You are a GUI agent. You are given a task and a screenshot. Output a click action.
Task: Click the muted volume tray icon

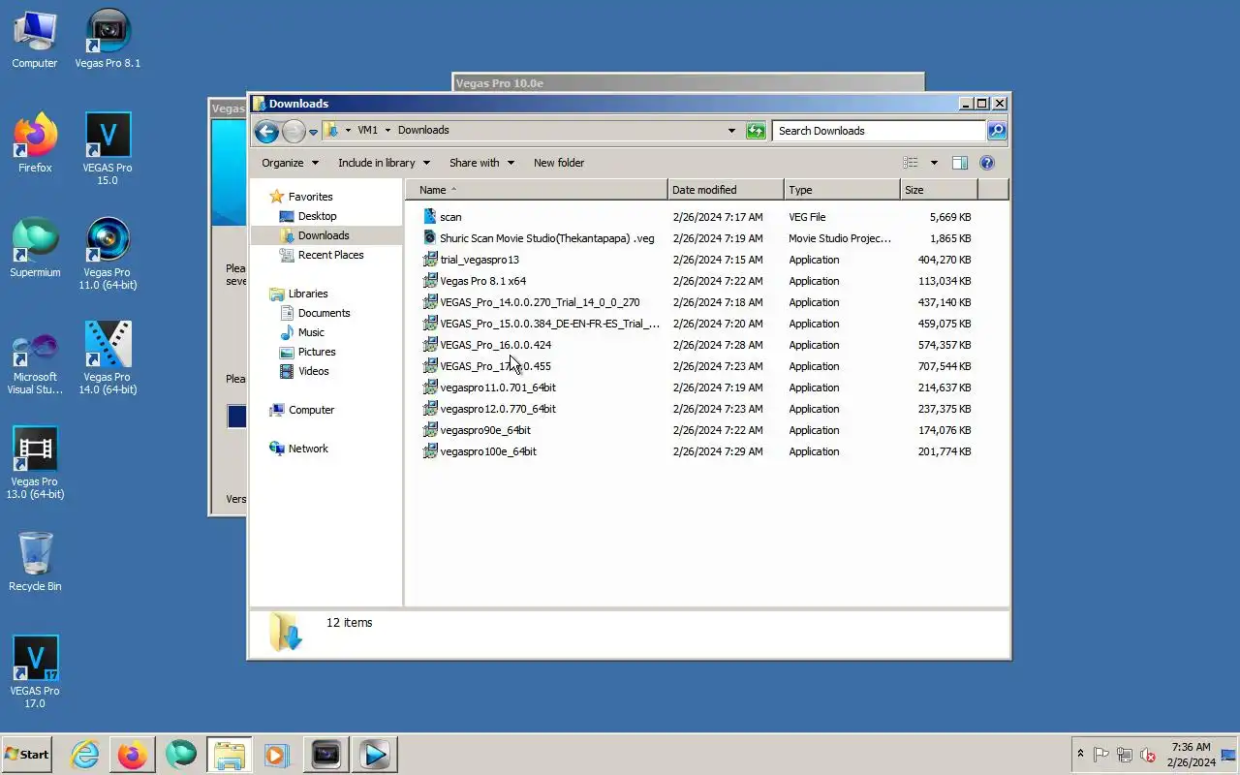click(x=1149, y=755)
